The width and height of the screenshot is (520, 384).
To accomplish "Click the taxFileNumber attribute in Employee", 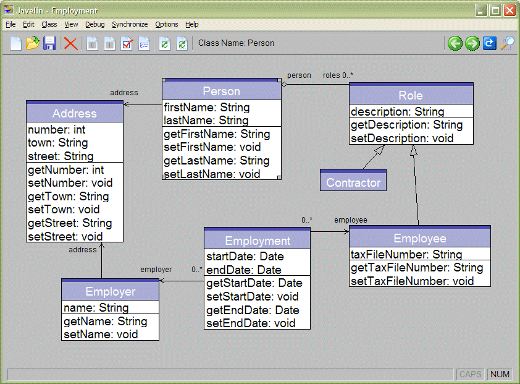I will pyautogui.click(x=406, y=254).
